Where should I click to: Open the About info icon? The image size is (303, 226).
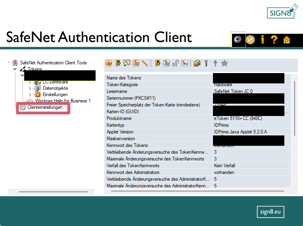tap(263, 39)
